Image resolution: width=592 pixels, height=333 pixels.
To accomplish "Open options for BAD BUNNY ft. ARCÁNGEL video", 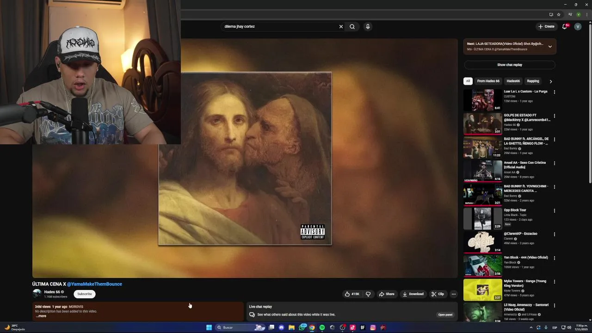I will pyautogui.click(x=554, y=139).
